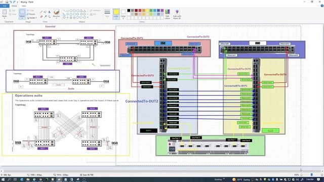Cut the current selection

(x=12, y=10)
